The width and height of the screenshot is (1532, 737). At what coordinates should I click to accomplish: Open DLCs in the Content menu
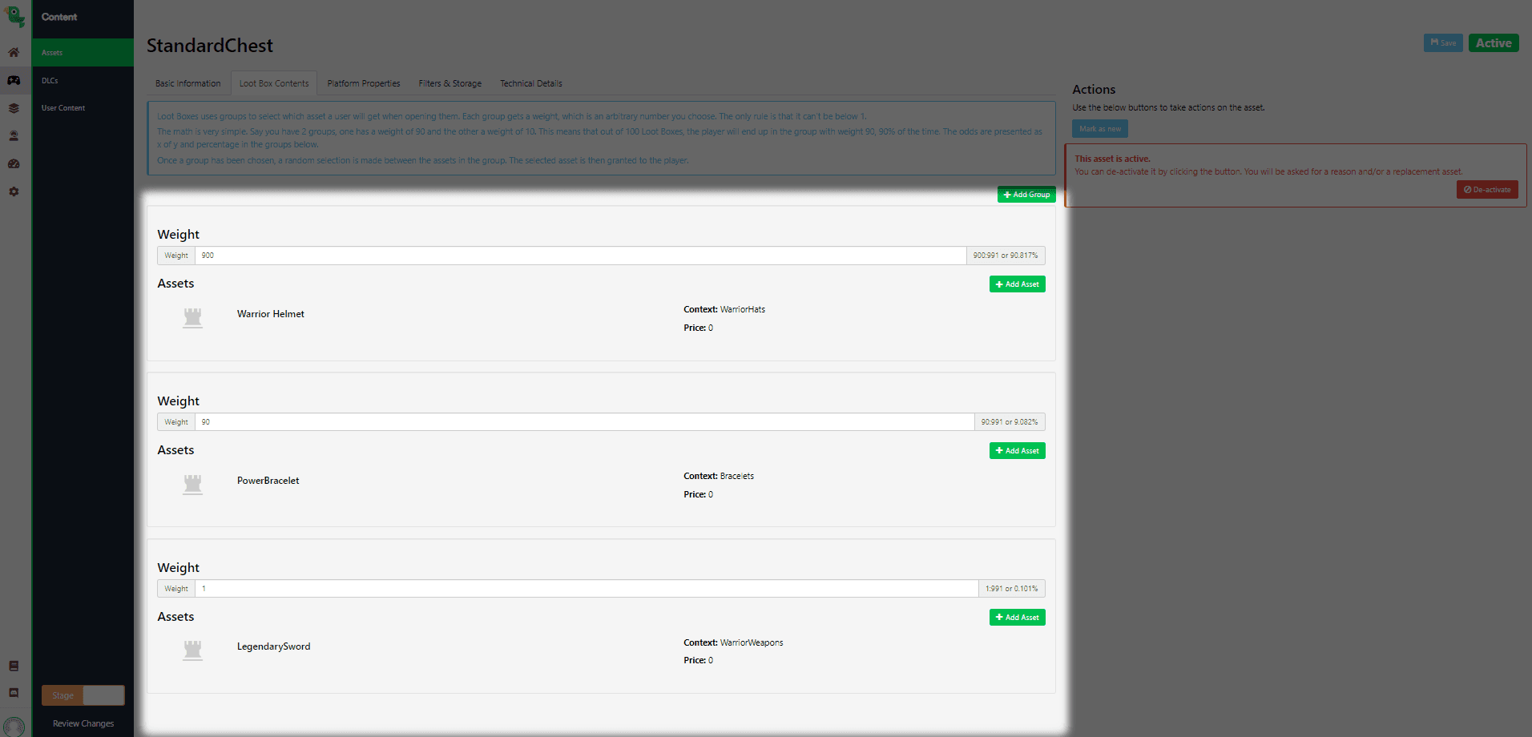tap(83, 80)
